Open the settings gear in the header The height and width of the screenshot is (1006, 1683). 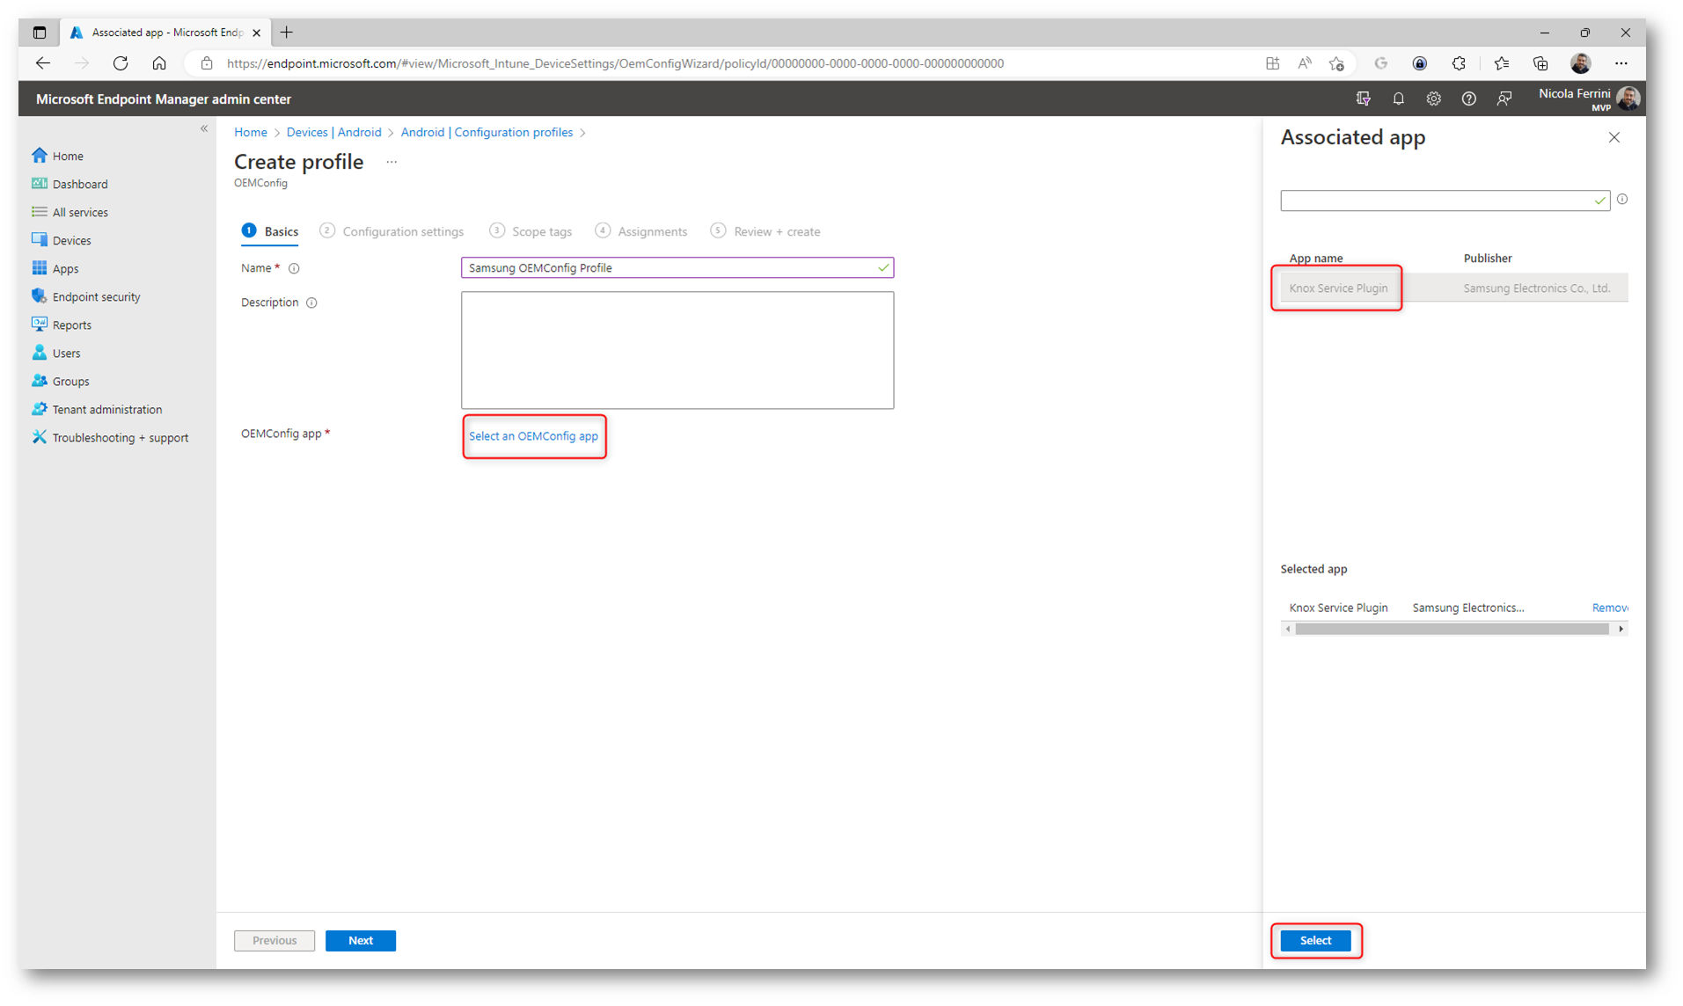[1433, 98]
